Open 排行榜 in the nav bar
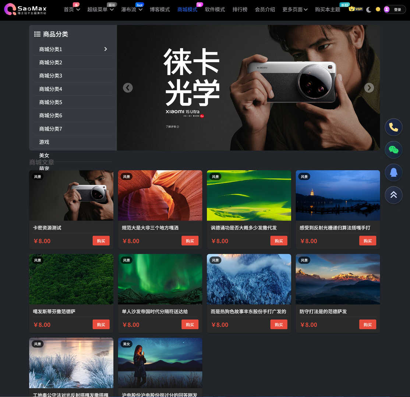The height and width of the screenshot is (397, 410). [240, 10]
